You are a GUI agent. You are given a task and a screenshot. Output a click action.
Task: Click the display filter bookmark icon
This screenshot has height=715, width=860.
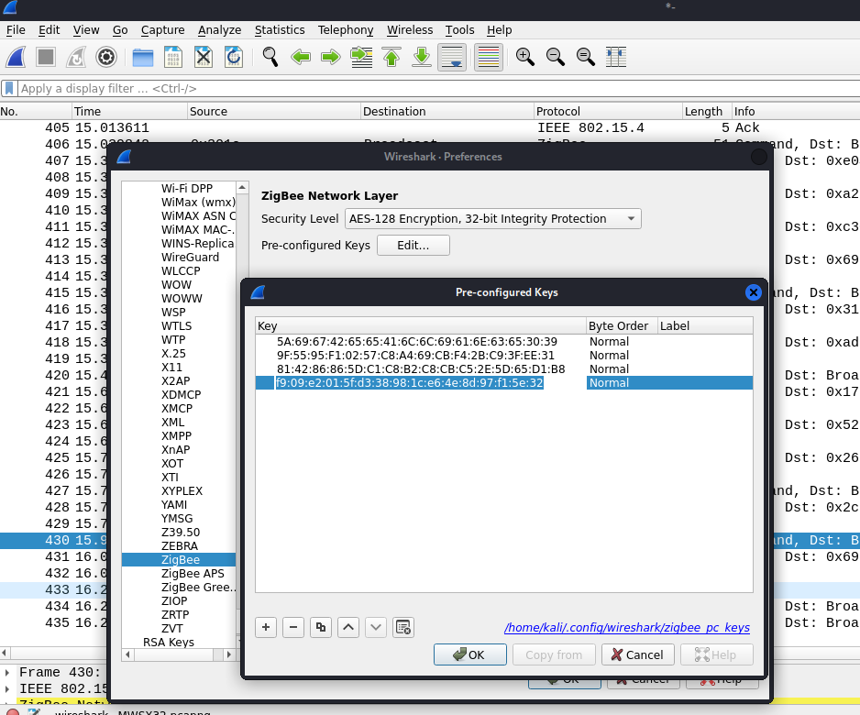tap(9, 88)
